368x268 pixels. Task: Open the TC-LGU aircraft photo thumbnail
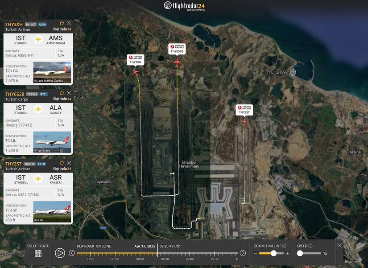[52, 73]
